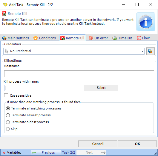
Task: Enable the Case sensitive checkbox
Action: tap(6, 95)
